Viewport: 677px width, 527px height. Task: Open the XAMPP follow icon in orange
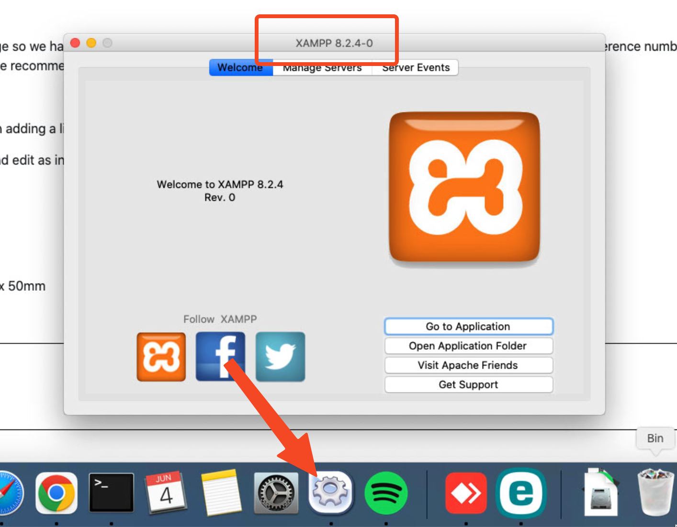click(x=161, y=357)
